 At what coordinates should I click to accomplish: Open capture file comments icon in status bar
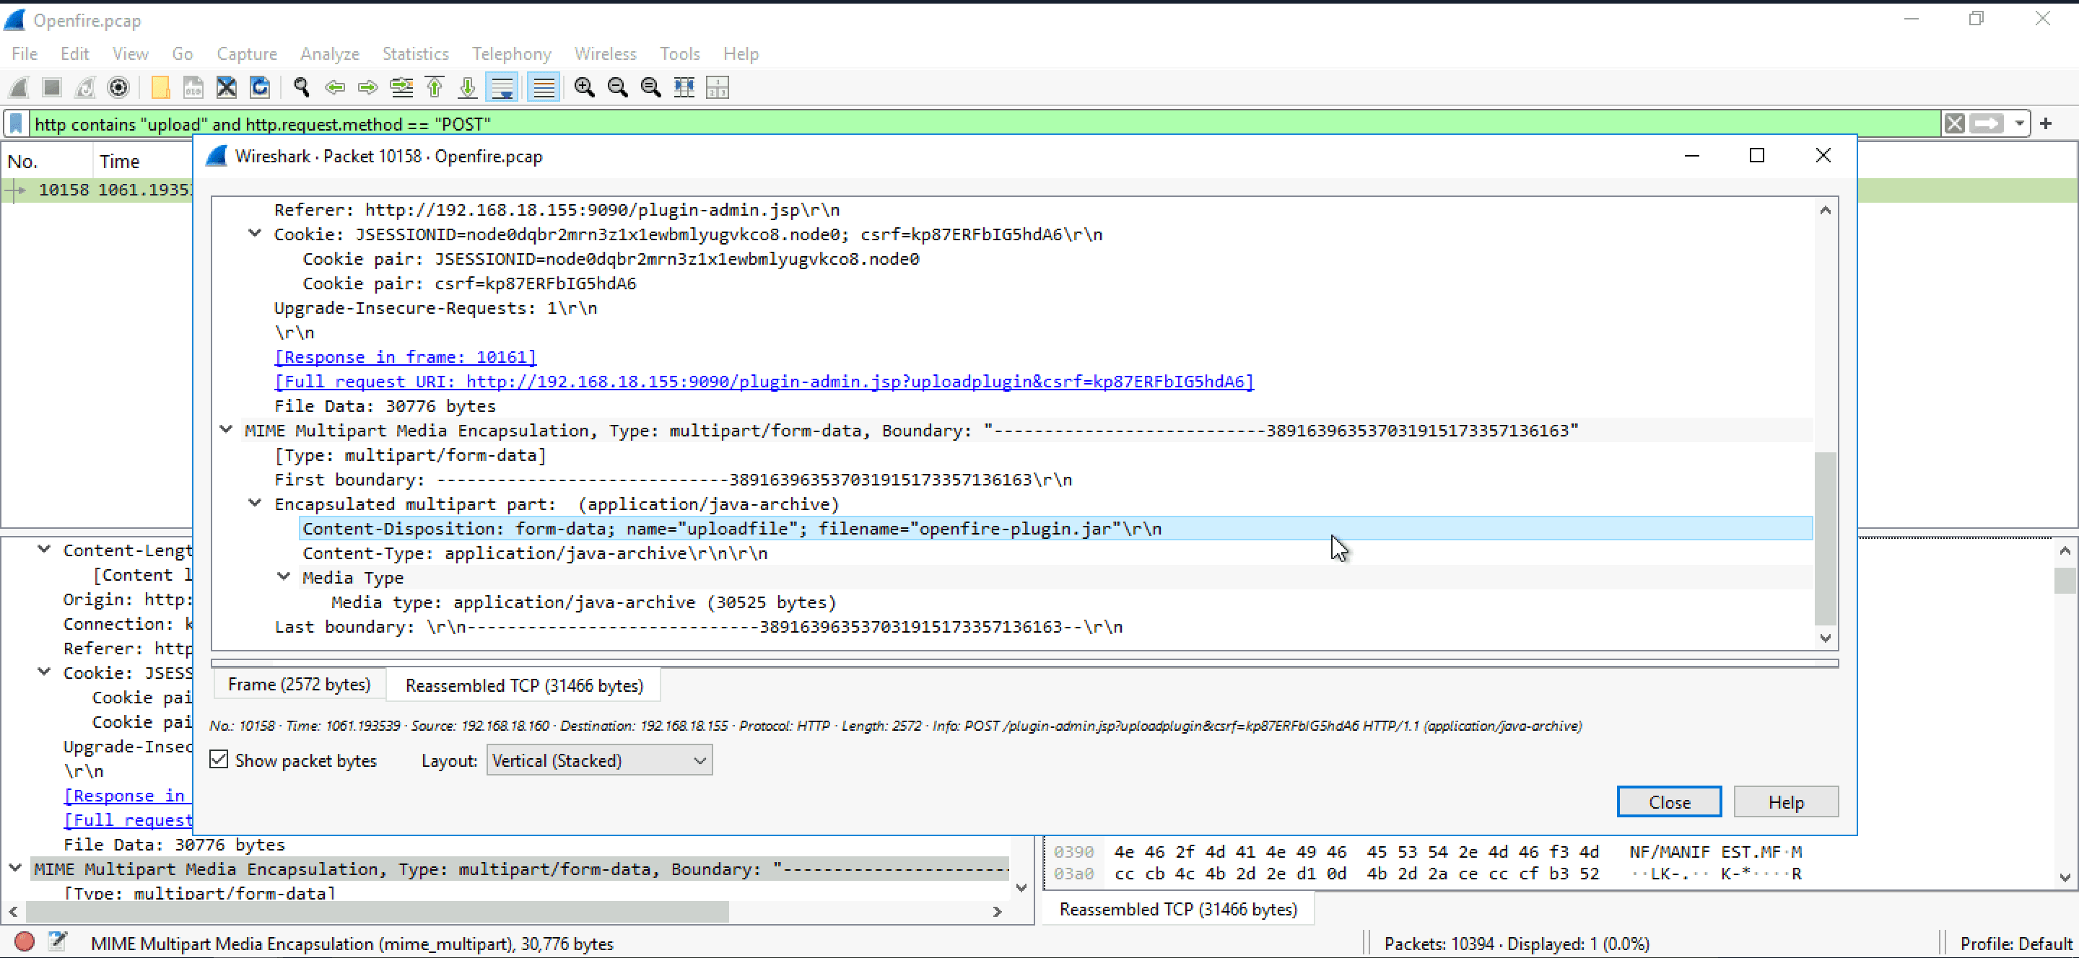(57, 941)
